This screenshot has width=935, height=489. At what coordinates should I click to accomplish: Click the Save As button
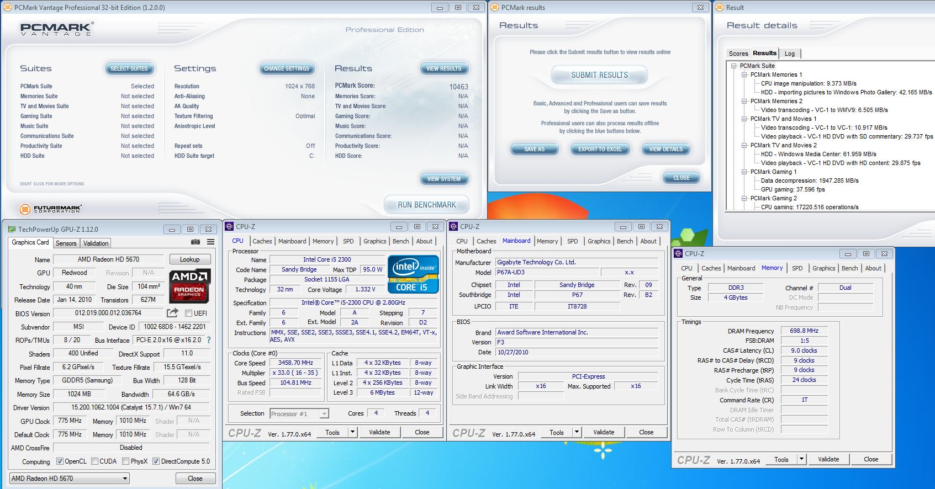[534, 149]
